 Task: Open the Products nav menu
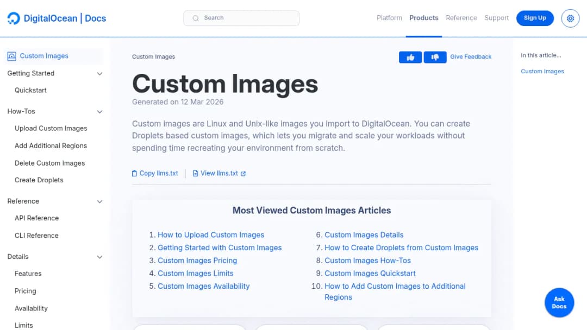coord(424,18)
